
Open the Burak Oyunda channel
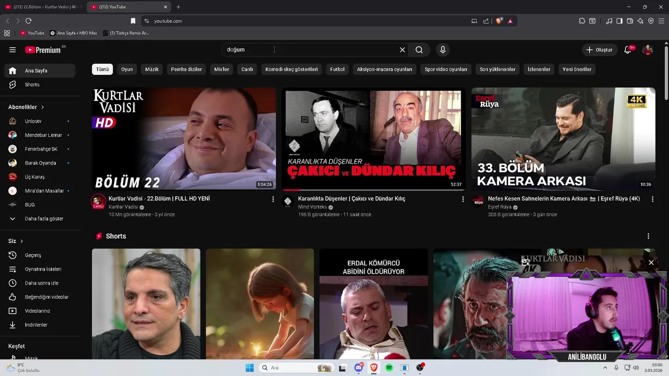40,163
